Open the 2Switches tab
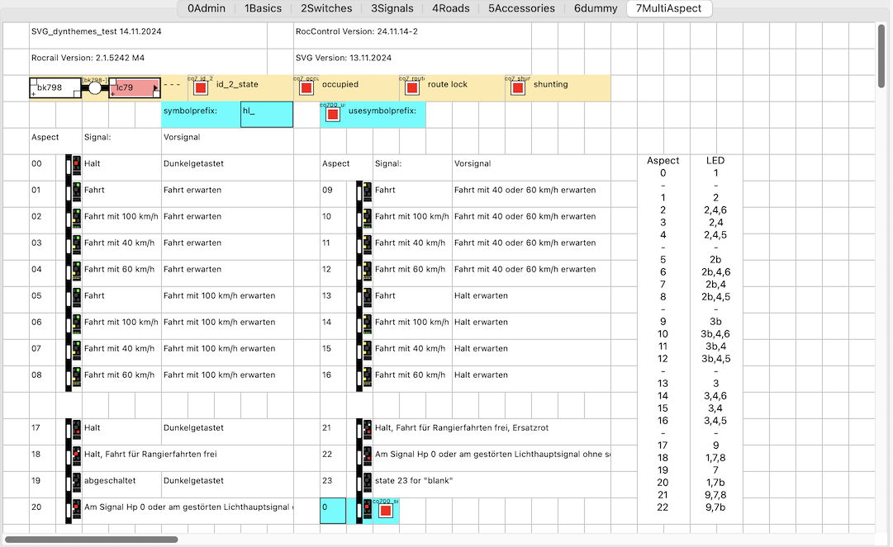 click(325, 8)
